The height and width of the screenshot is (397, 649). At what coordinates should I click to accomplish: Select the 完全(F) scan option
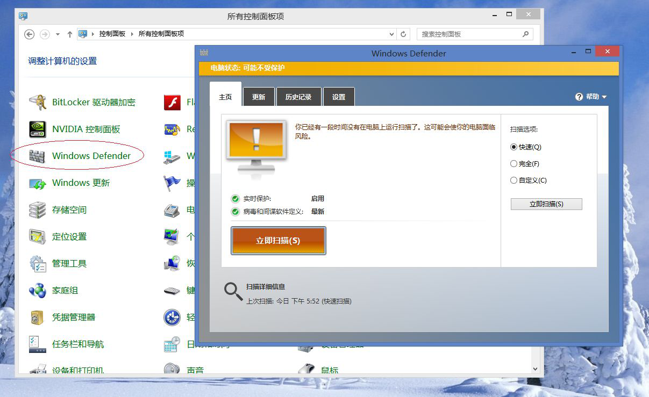(x=514, y=163)
